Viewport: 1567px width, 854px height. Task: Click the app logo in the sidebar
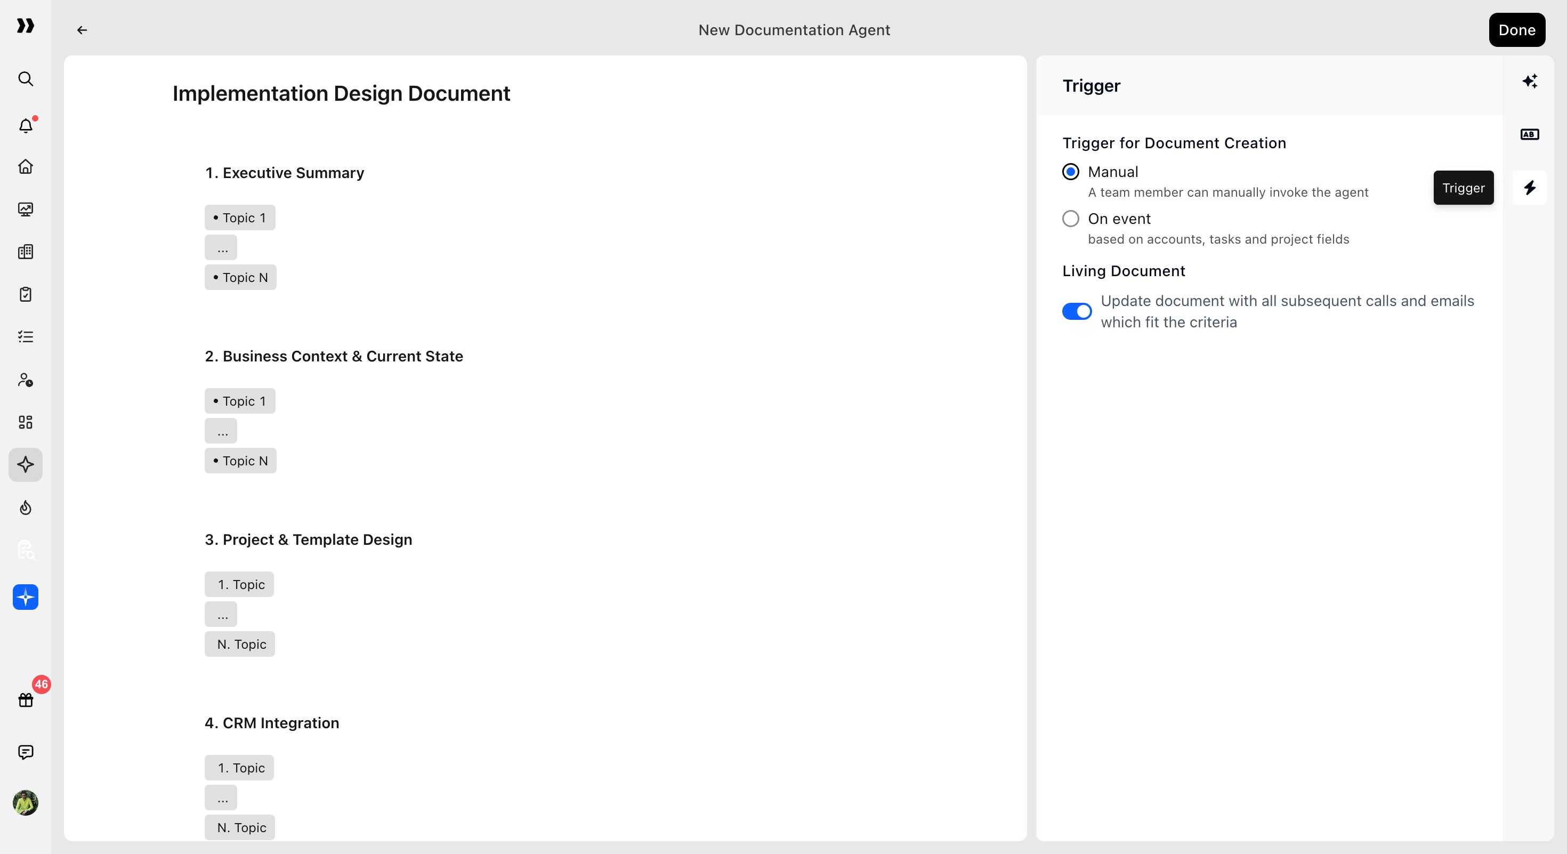[x=25, y=26]
